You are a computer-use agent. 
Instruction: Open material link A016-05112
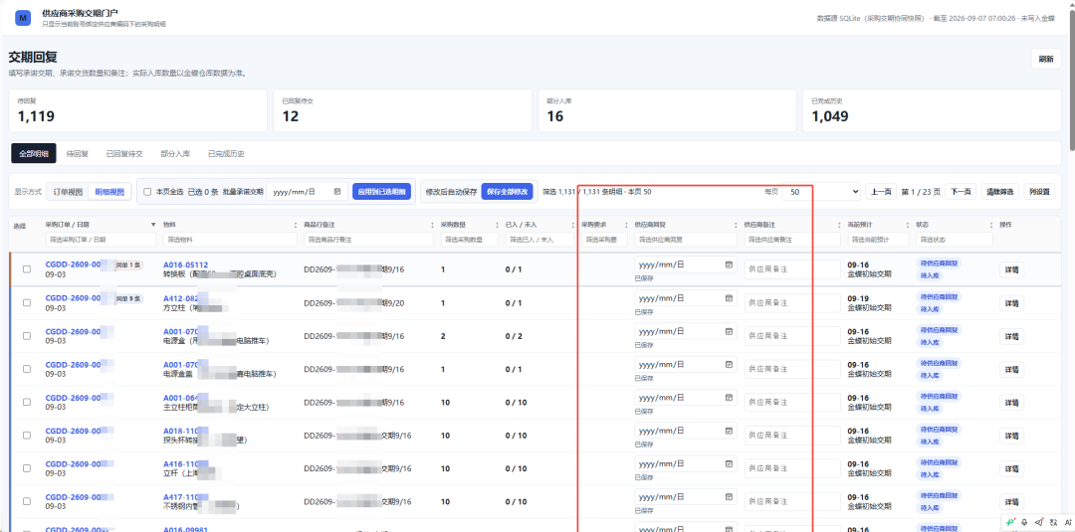(x=185, y=265)
